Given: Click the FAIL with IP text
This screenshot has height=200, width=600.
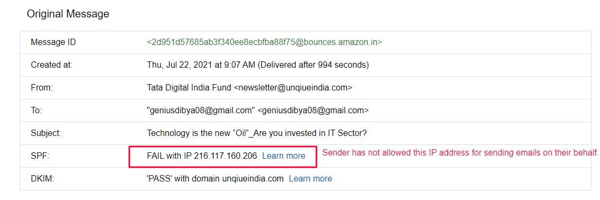Looking at the screenshot, I should point(201,156).
